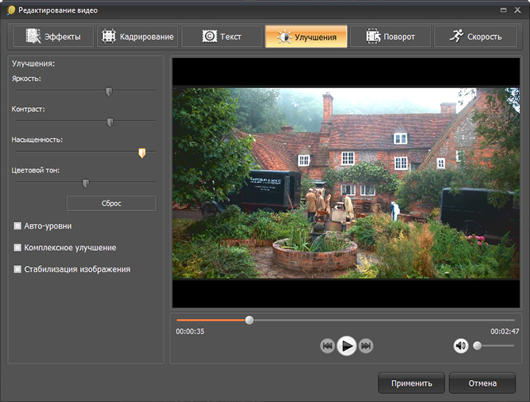Screen dimensions: 530x402
Task: Mute audio with the speaker icon
Action: click(461, 345)
